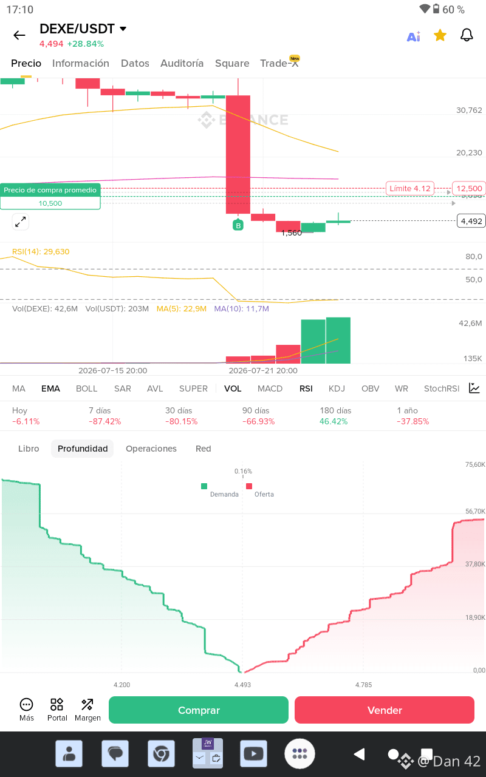Open YouTube from the taskbar
The width and height of the screenshot is (486, 777).
coord(253,754)
